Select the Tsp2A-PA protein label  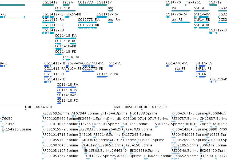coord(74,63)
